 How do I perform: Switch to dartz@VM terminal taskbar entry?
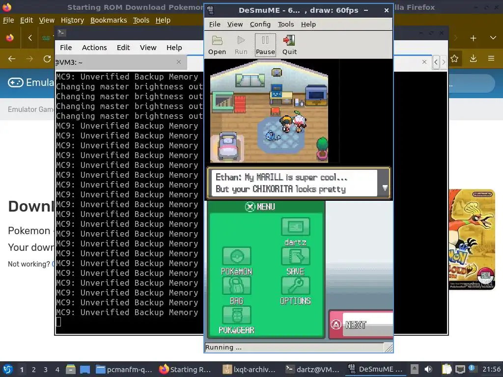tap(313, 370)
